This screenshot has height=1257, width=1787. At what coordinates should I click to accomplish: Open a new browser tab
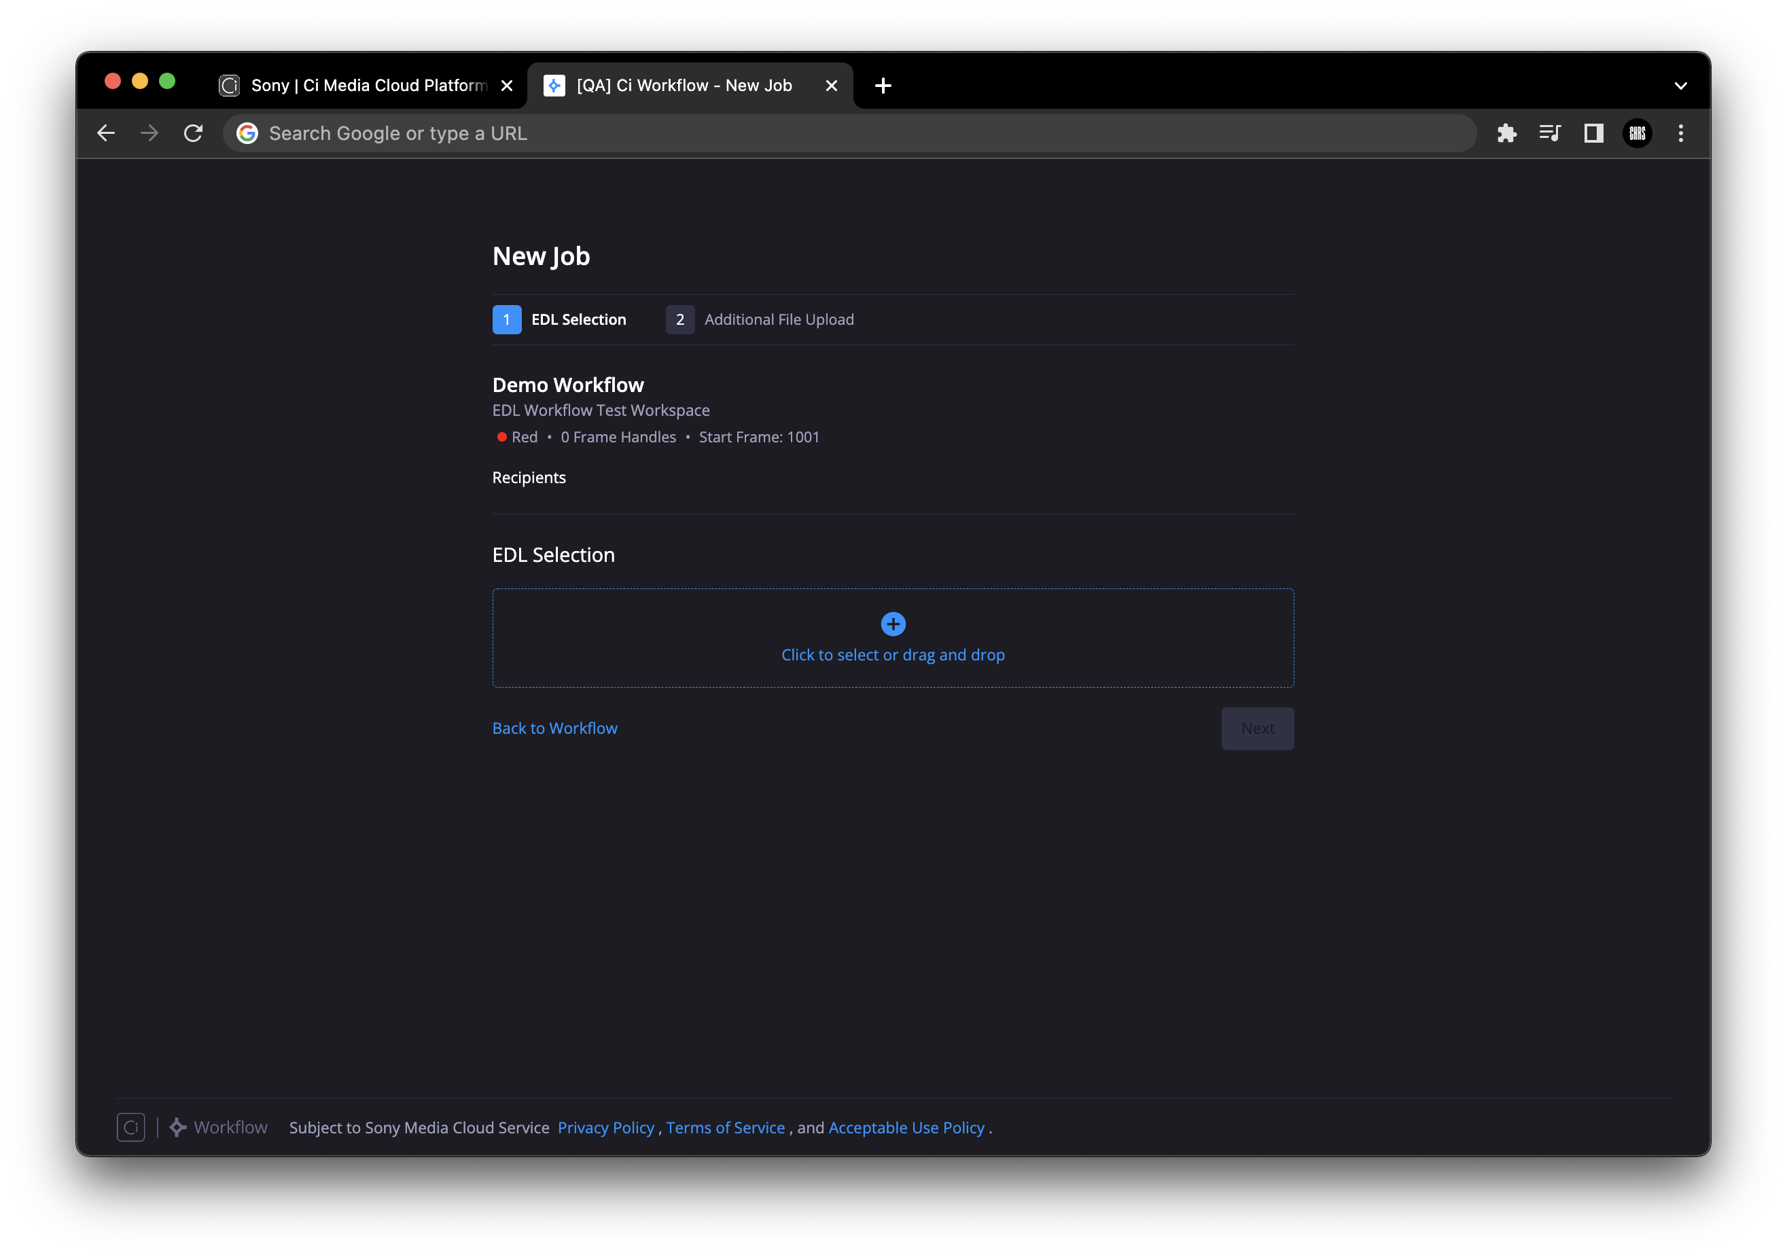tap(883, 86)
